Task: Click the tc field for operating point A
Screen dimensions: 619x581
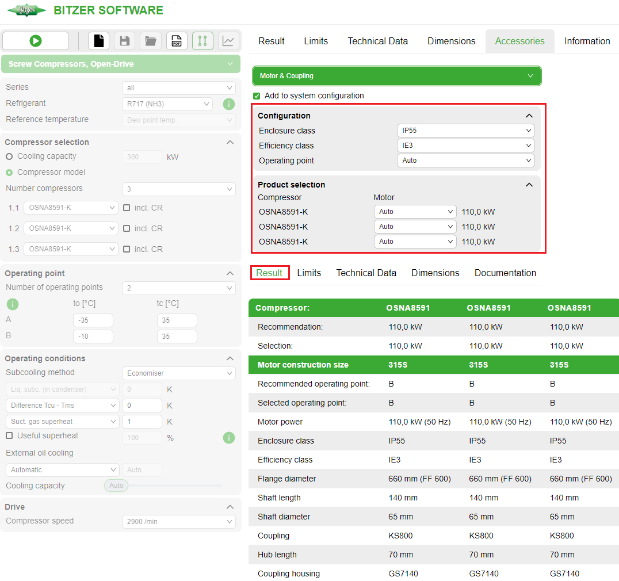Action: pyautogui.click(x=177, y=320)
